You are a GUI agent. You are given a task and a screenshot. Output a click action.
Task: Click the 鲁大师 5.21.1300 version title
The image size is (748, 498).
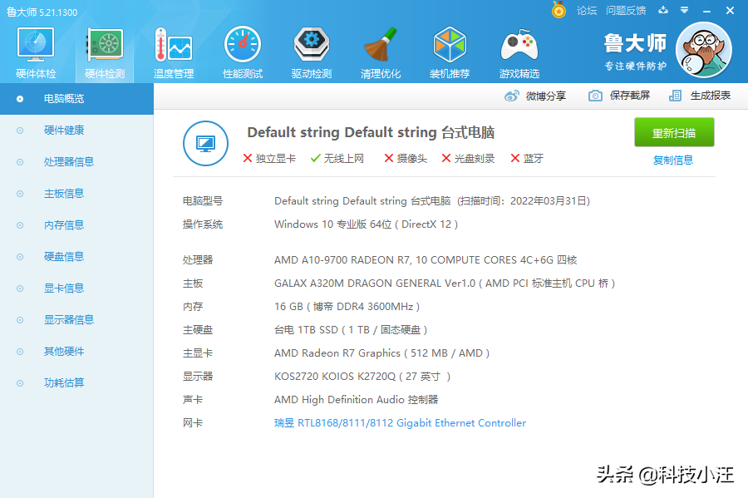point(42,12)
